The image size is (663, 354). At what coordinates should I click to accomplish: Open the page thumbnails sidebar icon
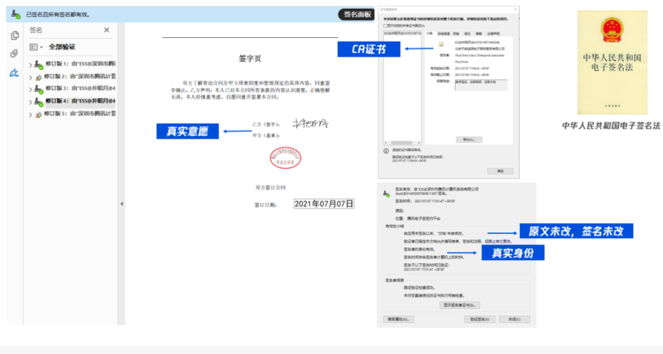pyautogui.click(x=15, y=35)
